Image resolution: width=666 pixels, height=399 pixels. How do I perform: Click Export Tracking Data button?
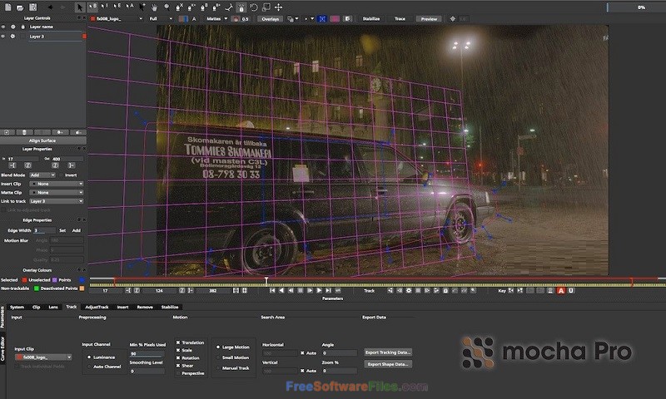click(388, 352)
